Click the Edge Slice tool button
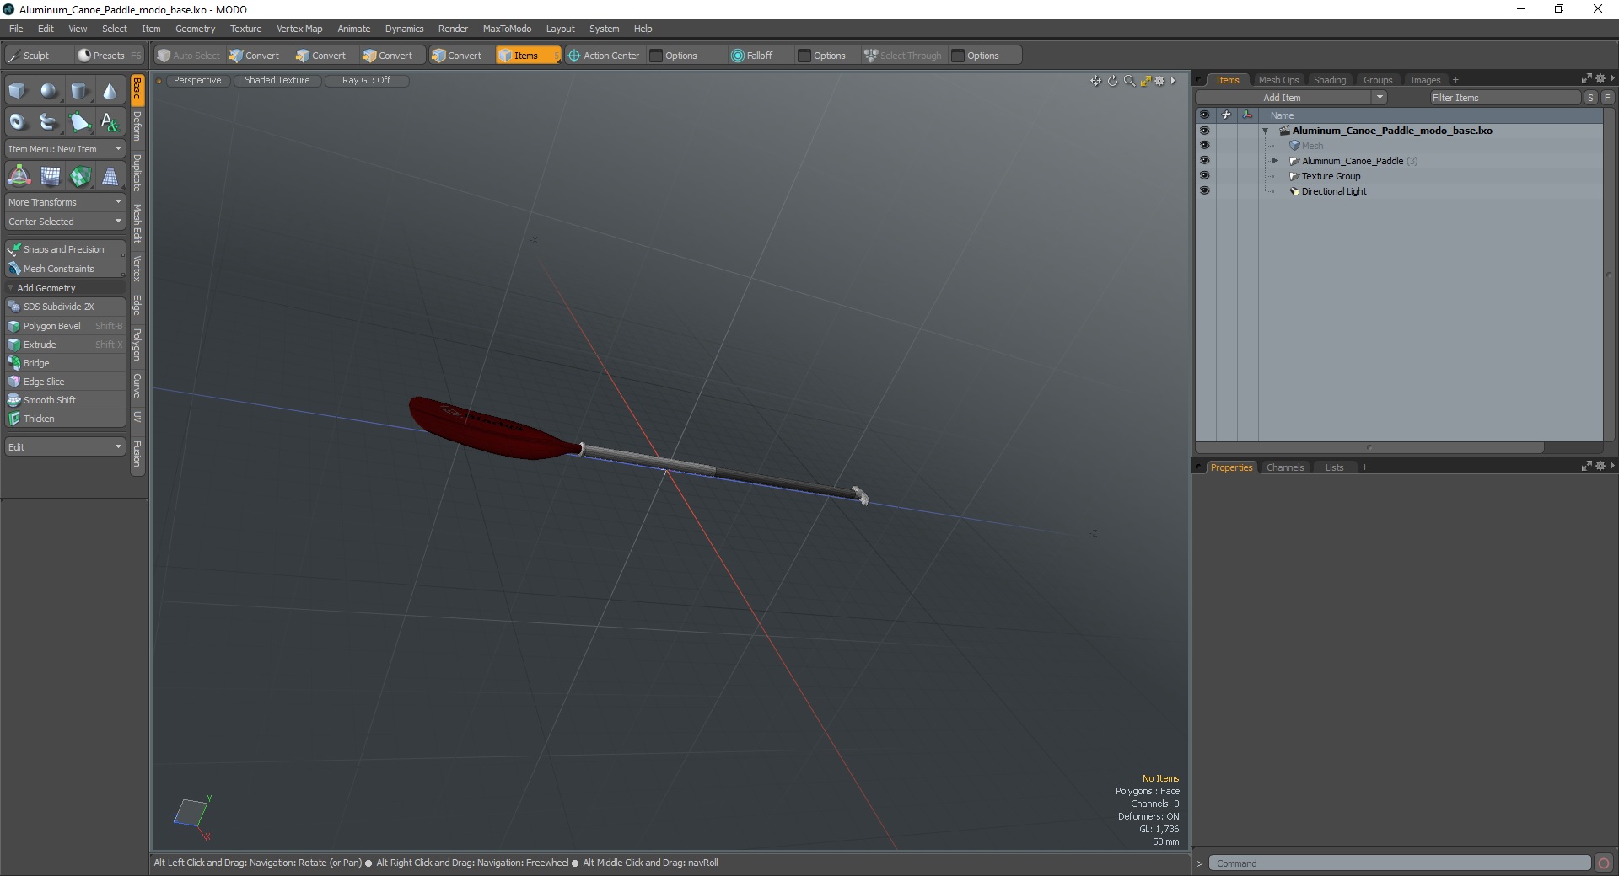The height and width of the screenshot is (876, 1619). tap(65, 382)
